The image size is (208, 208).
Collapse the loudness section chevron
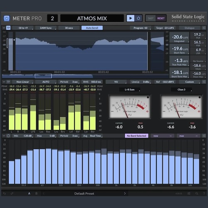click(4, 28)
